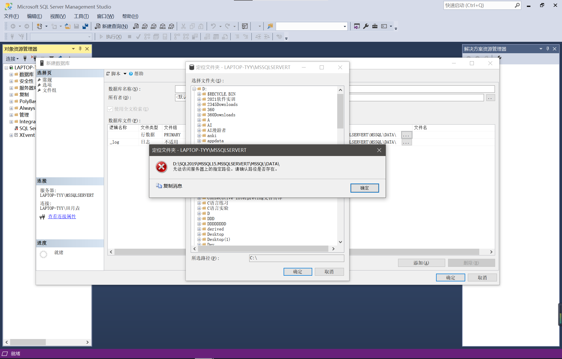Expand the 管理 node in Object Explorer
Screen dimensions: 562x359
tap(11, 115)
